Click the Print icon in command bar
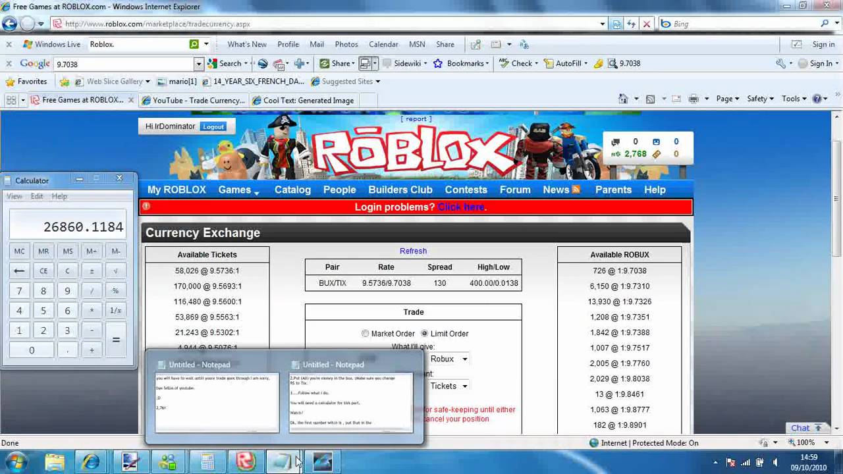 pyautogui.click(x=693, y=99)
